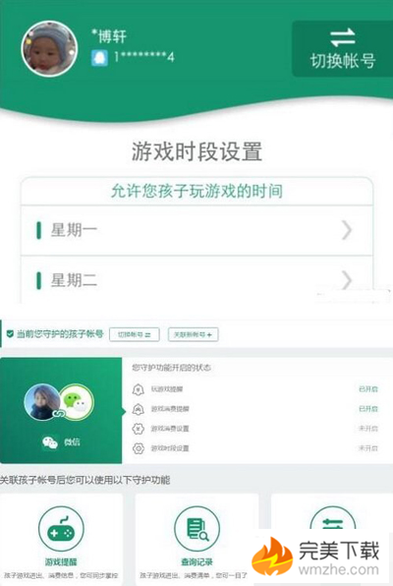Expand the 星期一 time settings chevron
The height and width of the screenshot is (586, 393).
347,230
